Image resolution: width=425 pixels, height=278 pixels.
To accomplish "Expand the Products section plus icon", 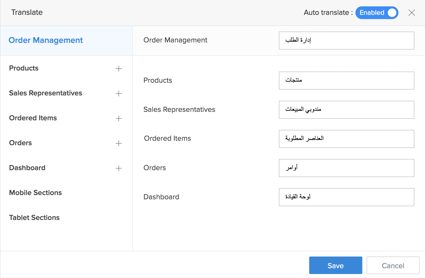I will 119,69.
